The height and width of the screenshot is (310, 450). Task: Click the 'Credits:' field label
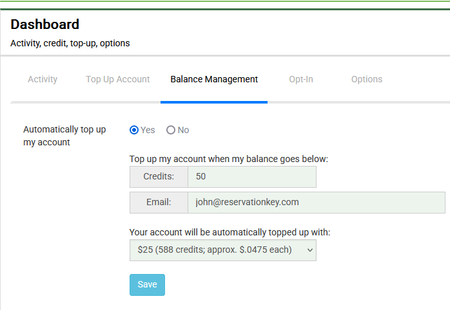click(x=159, y=177)
